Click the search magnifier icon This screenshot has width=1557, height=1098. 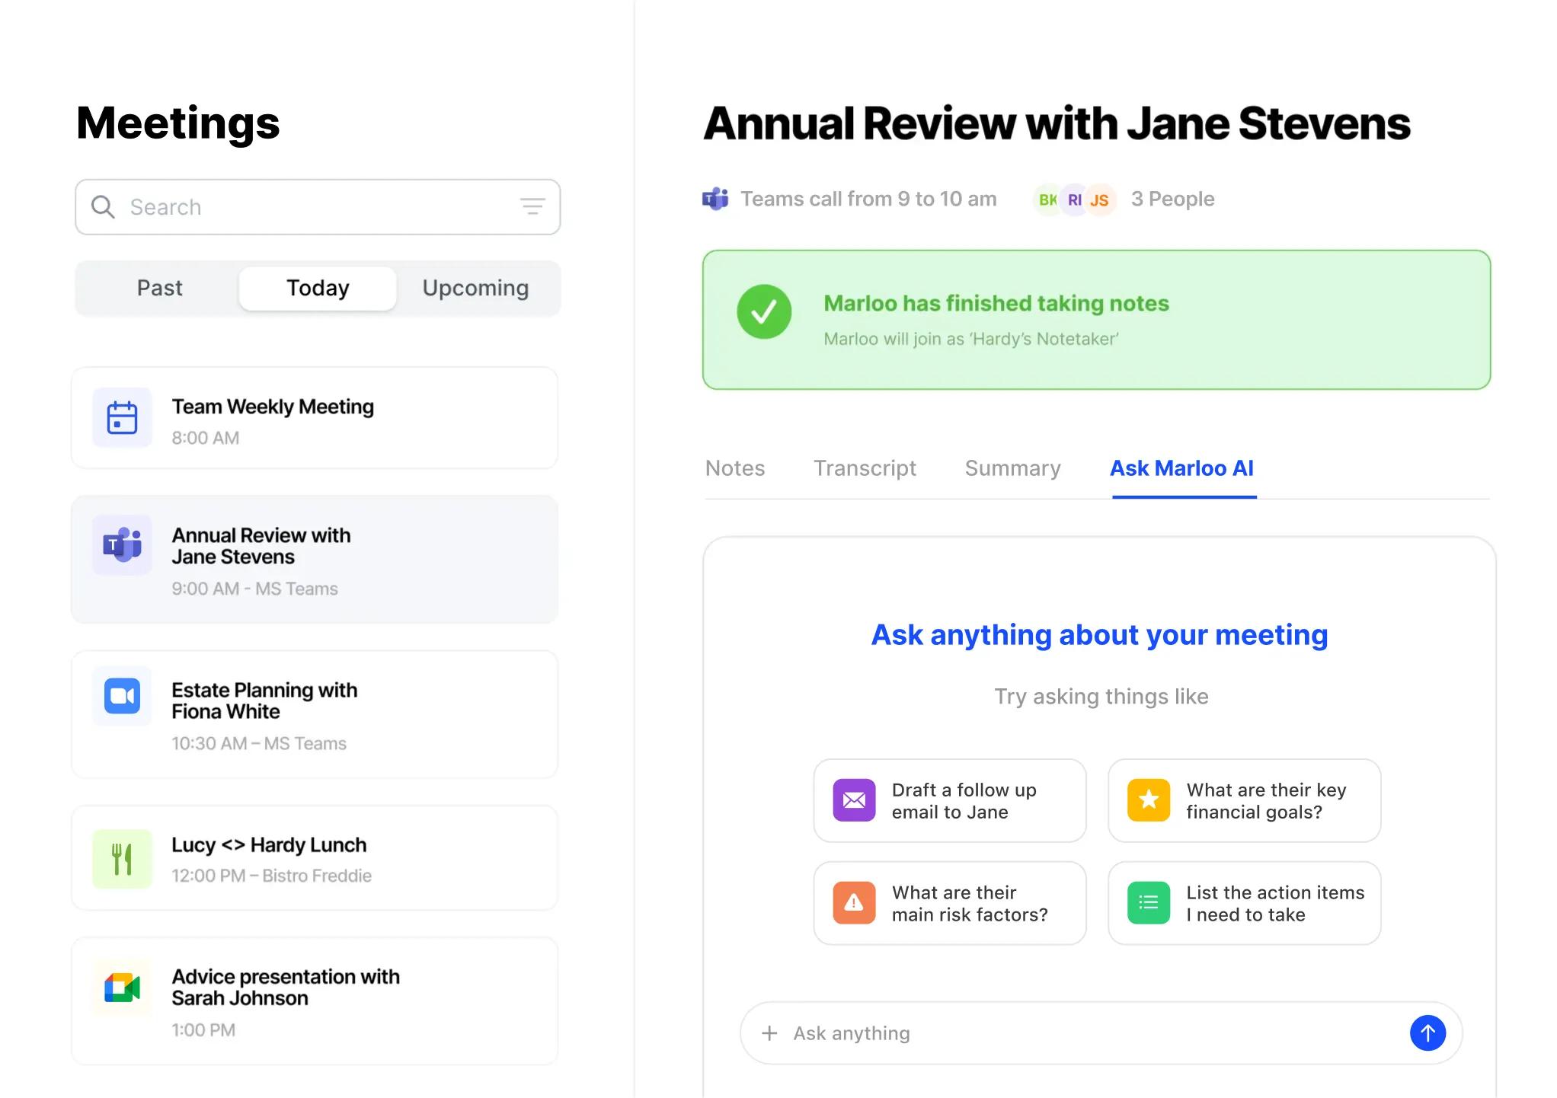103,207
